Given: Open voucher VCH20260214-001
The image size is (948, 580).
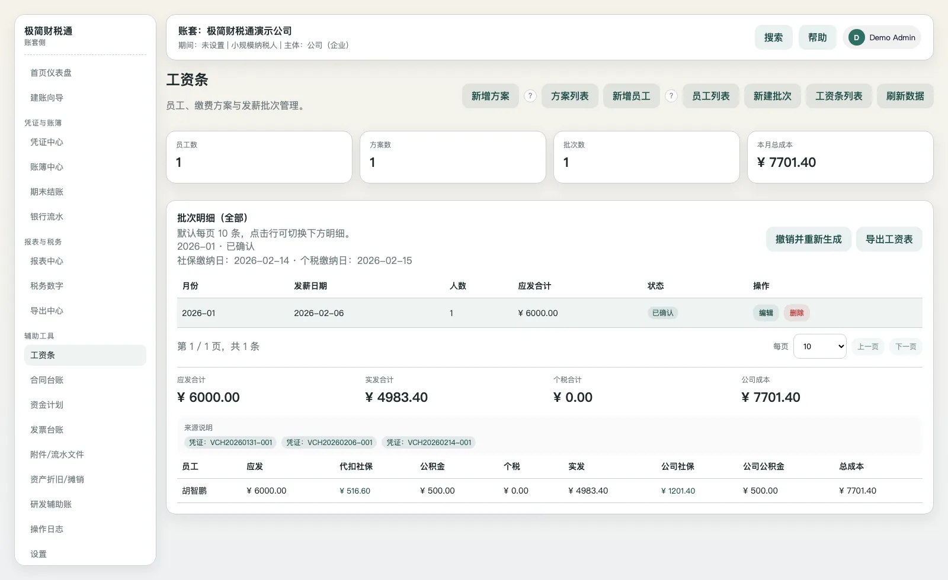Looking at the screenshot, I should point(428,442).
